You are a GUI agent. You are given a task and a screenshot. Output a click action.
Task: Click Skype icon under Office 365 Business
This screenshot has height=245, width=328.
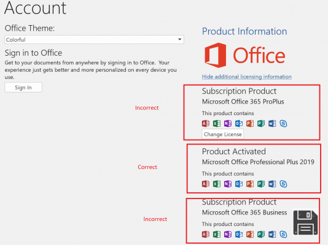tap(283, 235)
